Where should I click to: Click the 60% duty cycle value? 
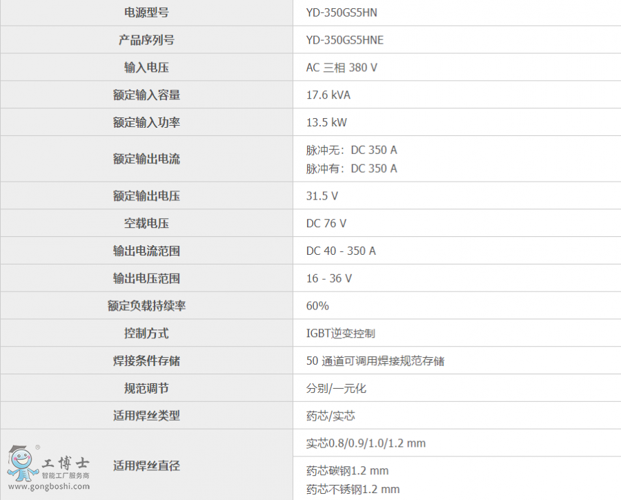point(317,306)
